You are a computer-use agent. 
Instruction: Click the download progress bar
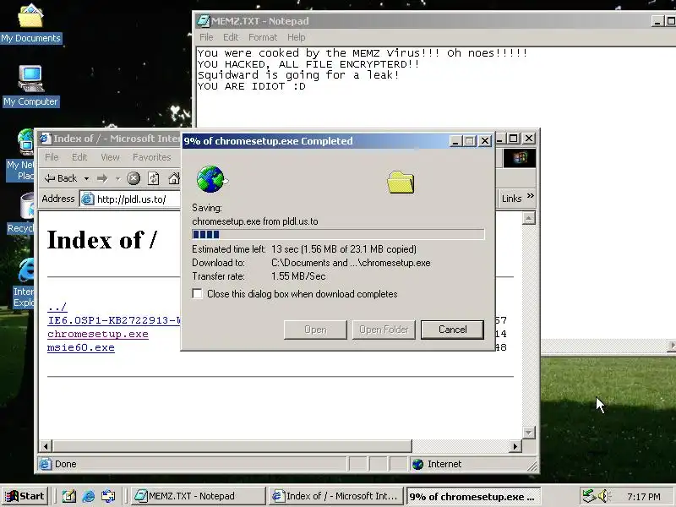point(338,234)
